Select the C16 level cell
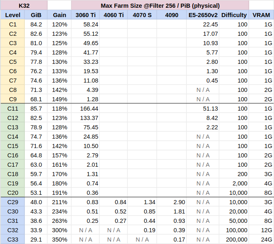The image size is (274, 244). pos(13,155)
